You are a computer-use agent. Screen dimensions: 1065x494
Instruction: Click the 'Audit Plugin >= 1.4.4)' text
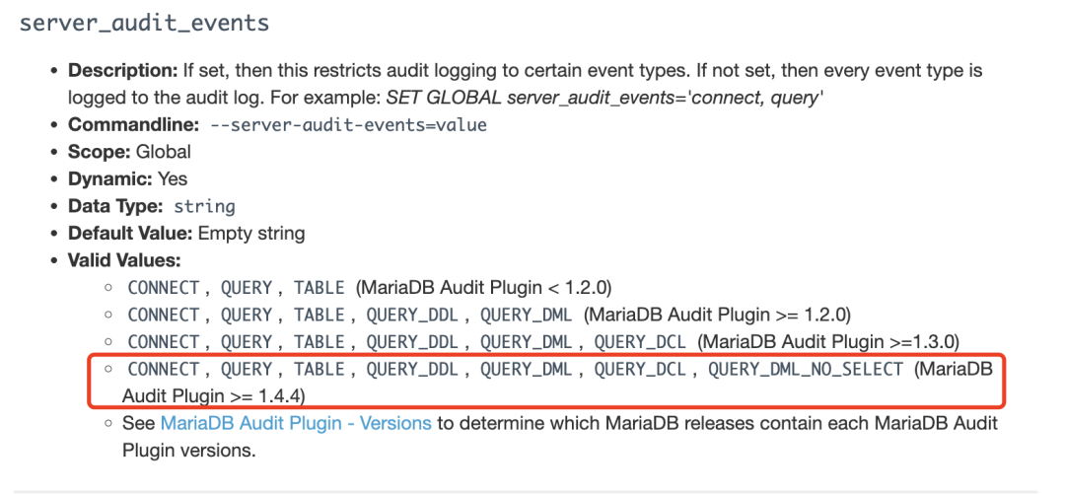(214, 395)
